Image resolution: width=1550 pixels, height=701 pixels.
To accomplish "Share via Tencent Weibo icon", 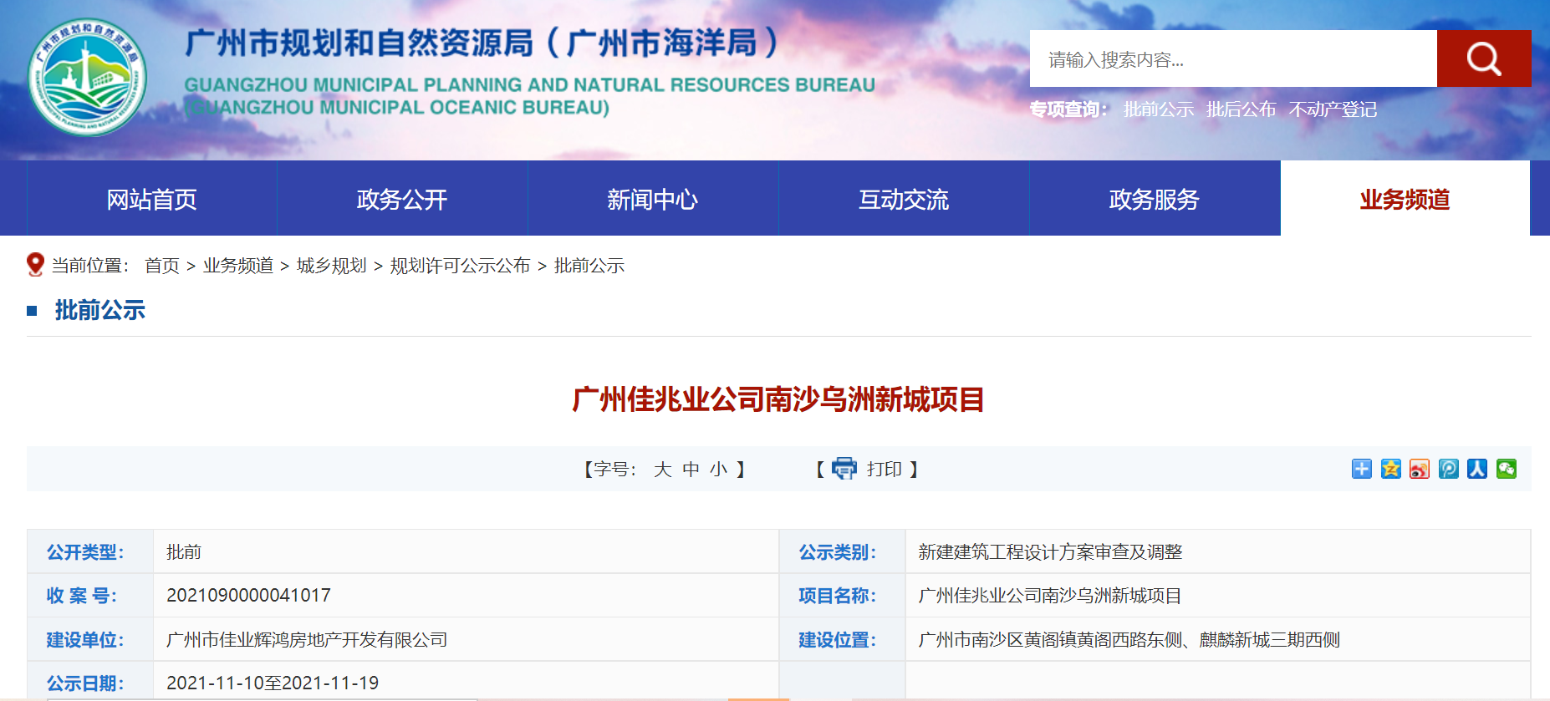I will click(x=1449, y=469).
